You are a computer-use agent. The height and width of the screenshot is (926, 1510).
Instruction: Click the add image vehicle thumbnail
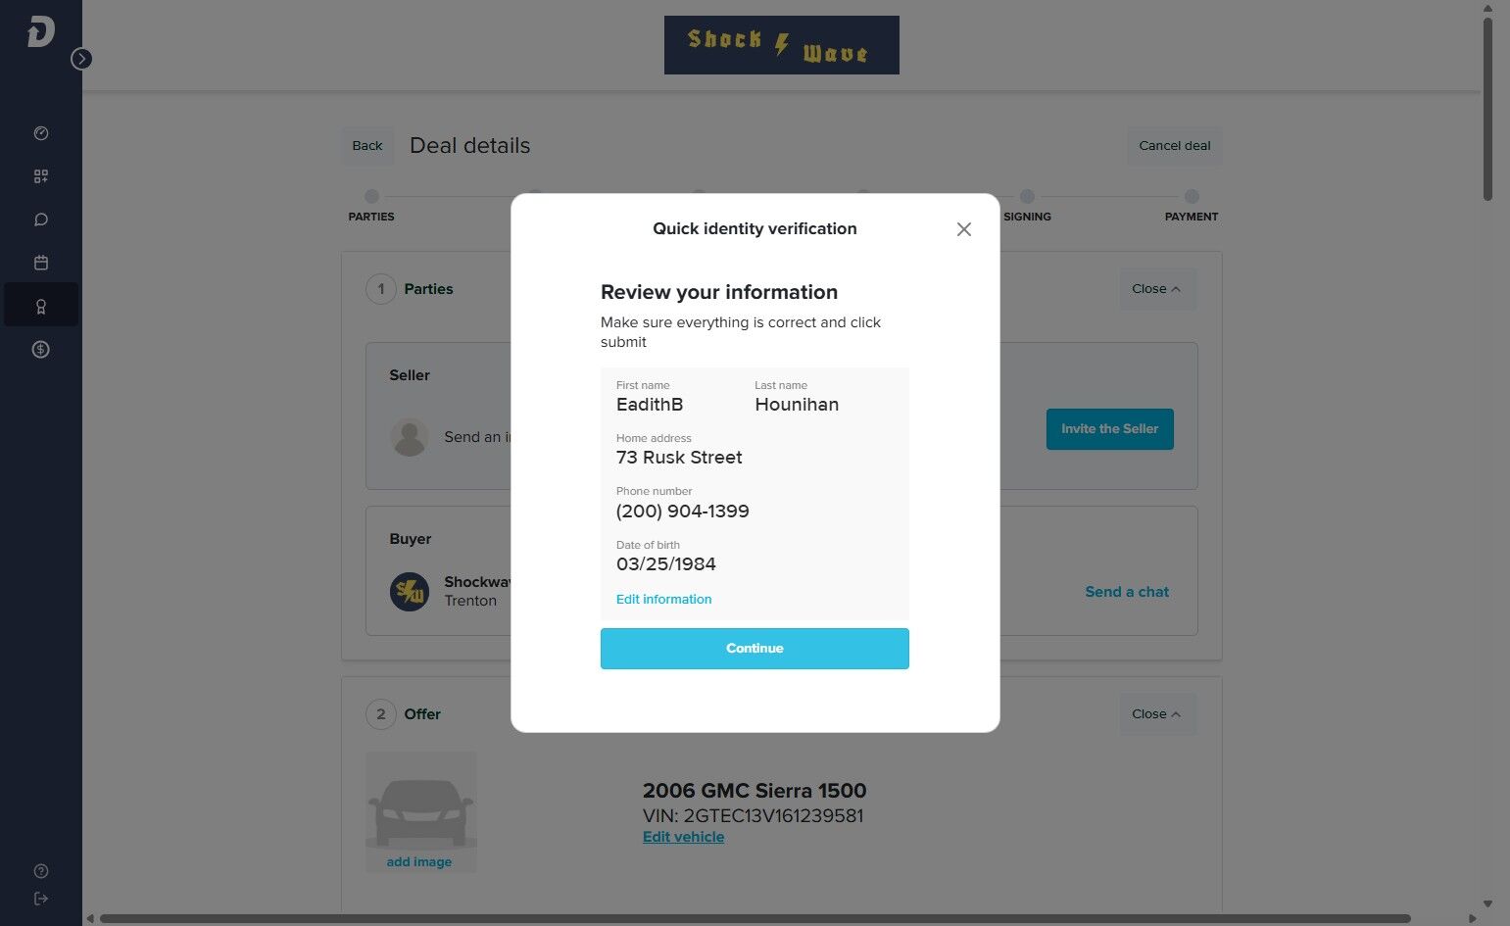click(x=420, y=811)
